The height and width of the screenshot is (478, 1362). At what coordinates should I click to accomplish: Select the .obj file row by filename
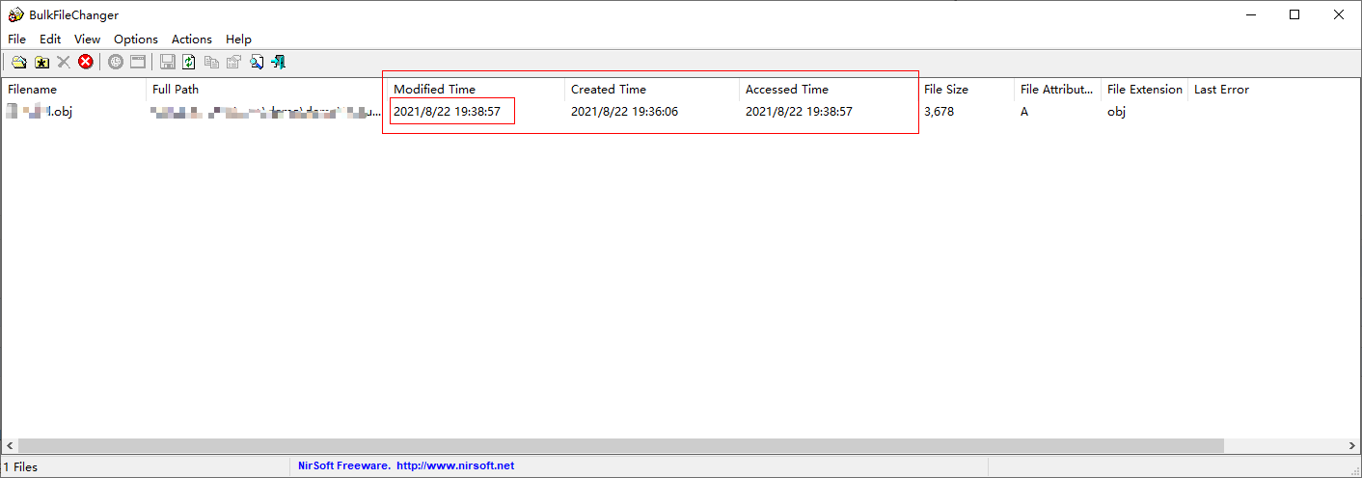[41, 112]
